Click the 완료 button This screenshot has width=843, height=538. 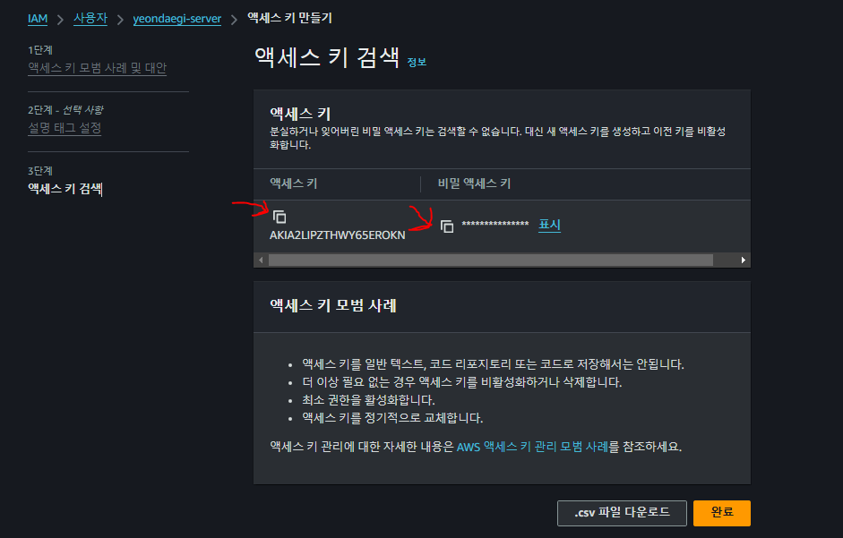coord(722,513)
